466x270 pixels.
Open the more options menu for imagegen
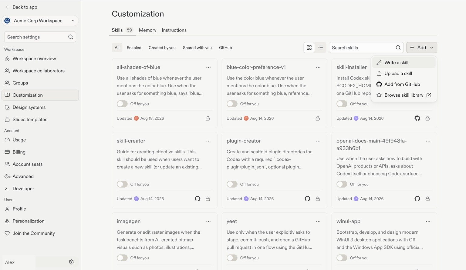coord(208,222)
